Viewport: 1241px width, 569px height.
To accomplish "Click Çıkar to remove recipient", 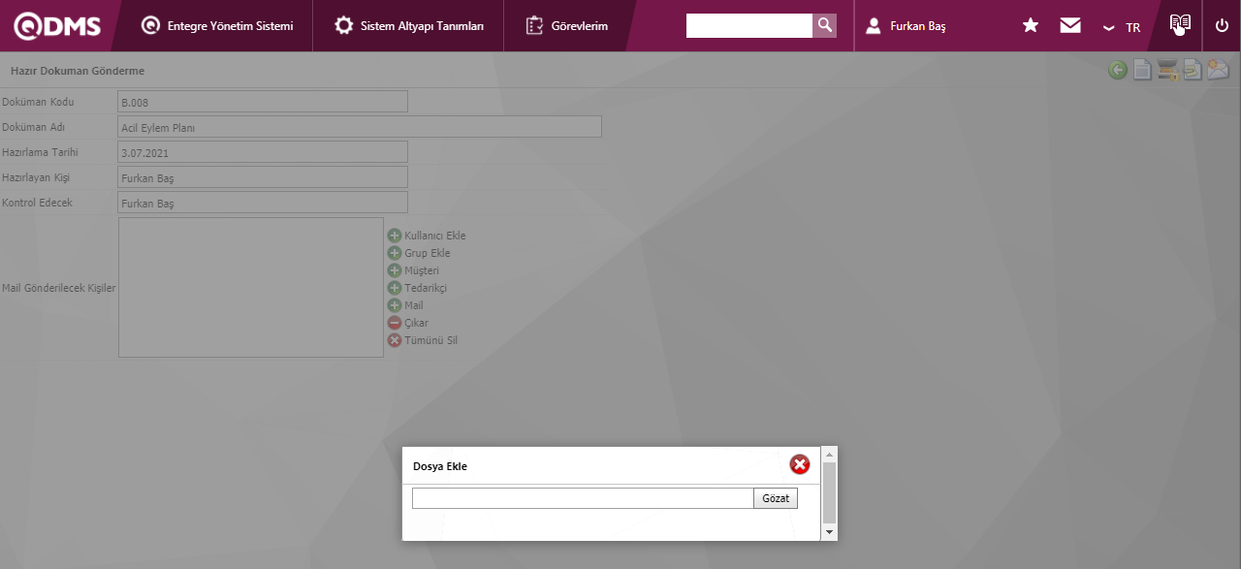I will [408, 323].
